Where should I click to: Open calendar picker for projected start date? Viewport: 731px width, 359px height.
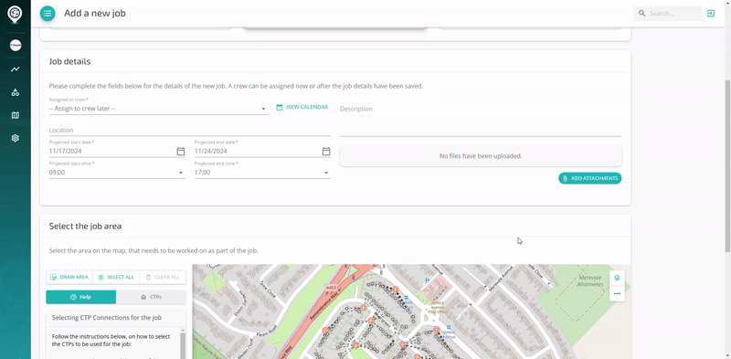(x=180, y=151)
